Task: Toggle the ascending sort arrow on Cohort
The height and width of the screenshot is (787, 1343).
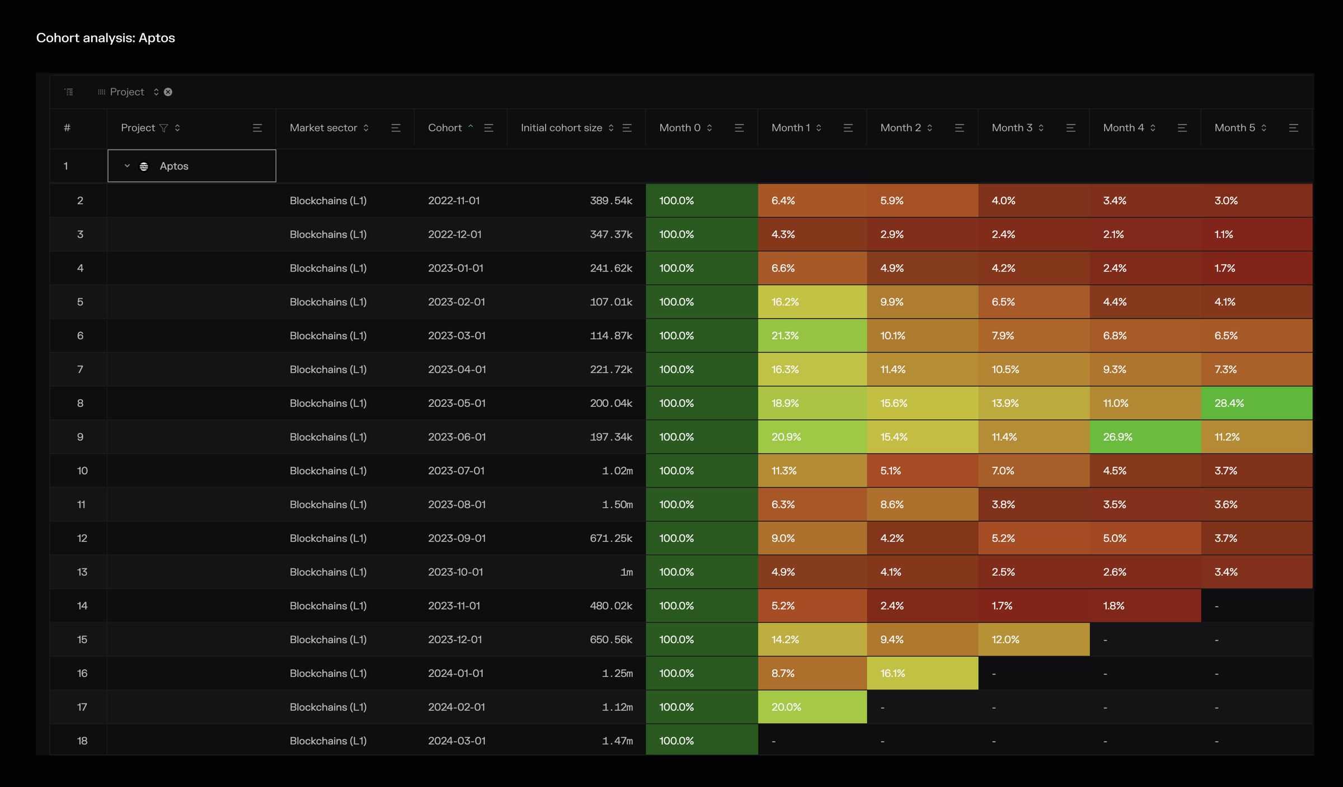Action: click(x=471, y=127)
